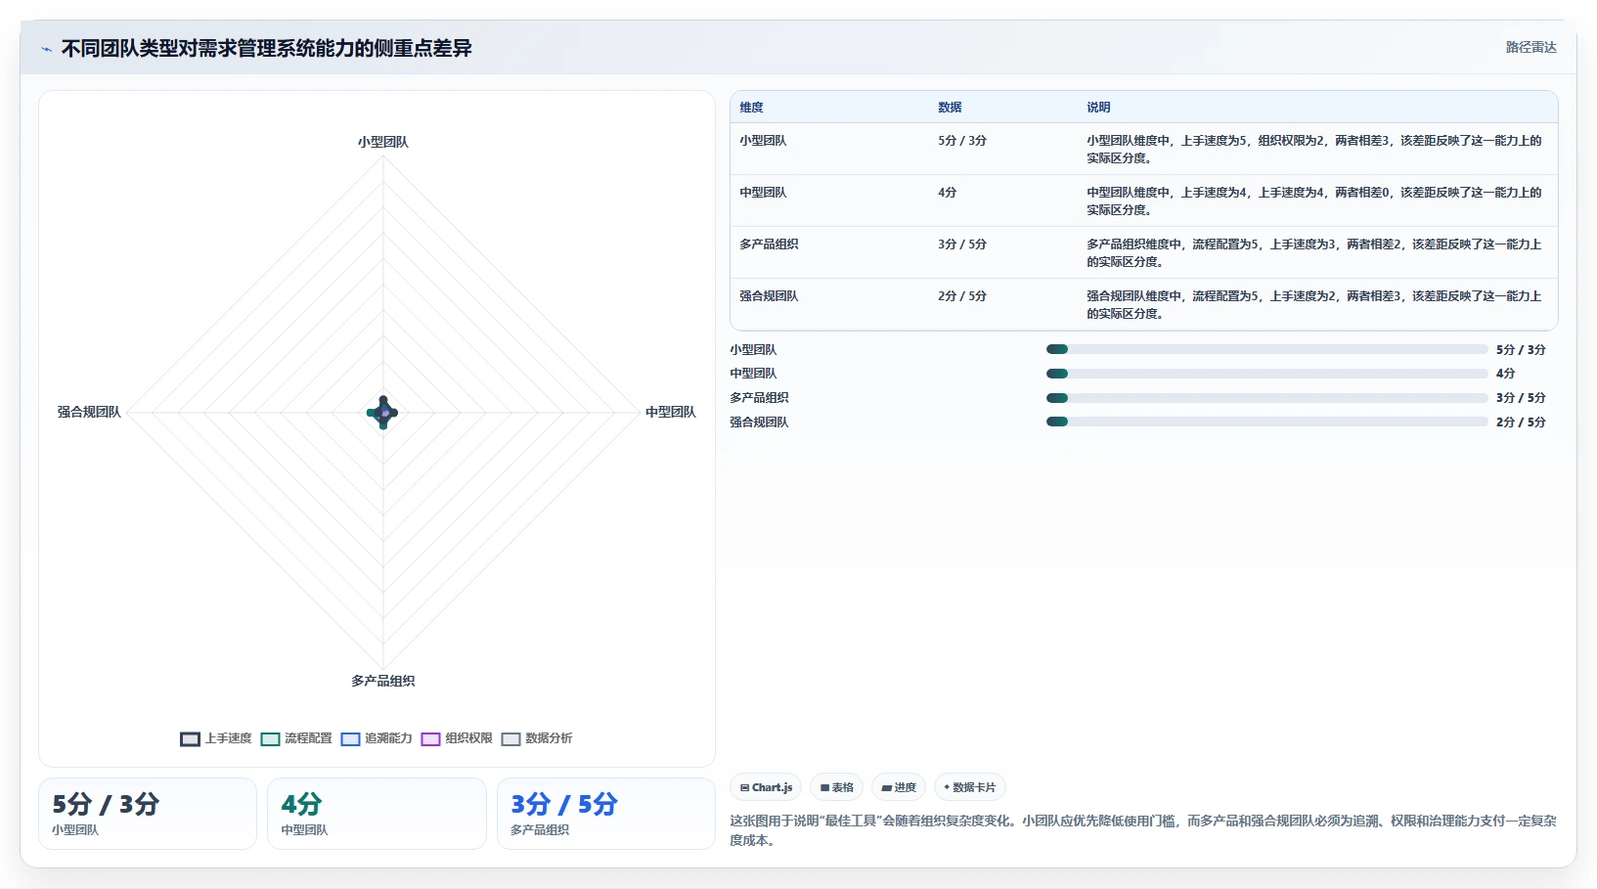
Task: Open the 4分 中型团队 stat card
Action: (x=377, y=814)
